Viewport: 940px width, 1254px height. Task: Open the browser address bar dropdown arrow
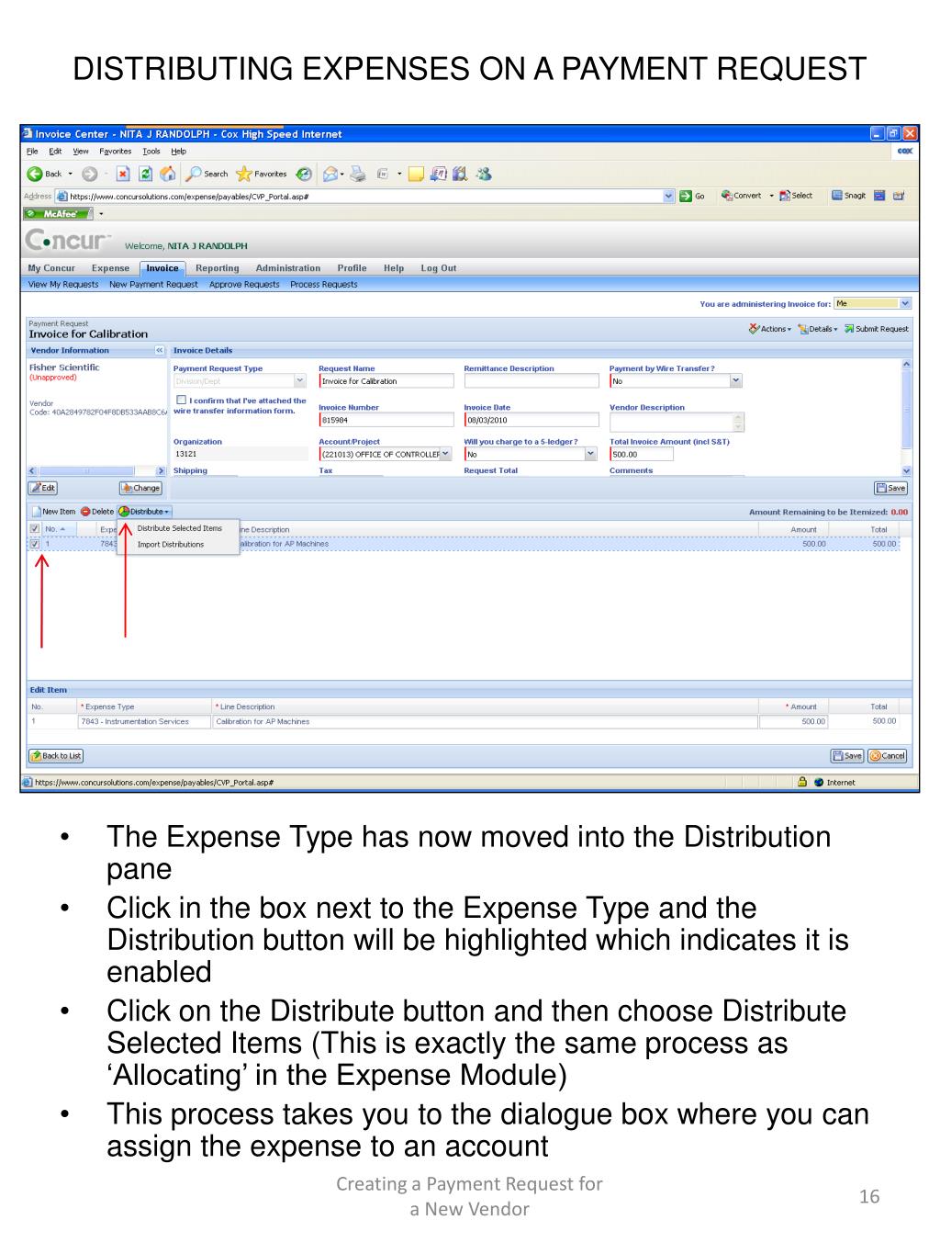click(668, 196)
